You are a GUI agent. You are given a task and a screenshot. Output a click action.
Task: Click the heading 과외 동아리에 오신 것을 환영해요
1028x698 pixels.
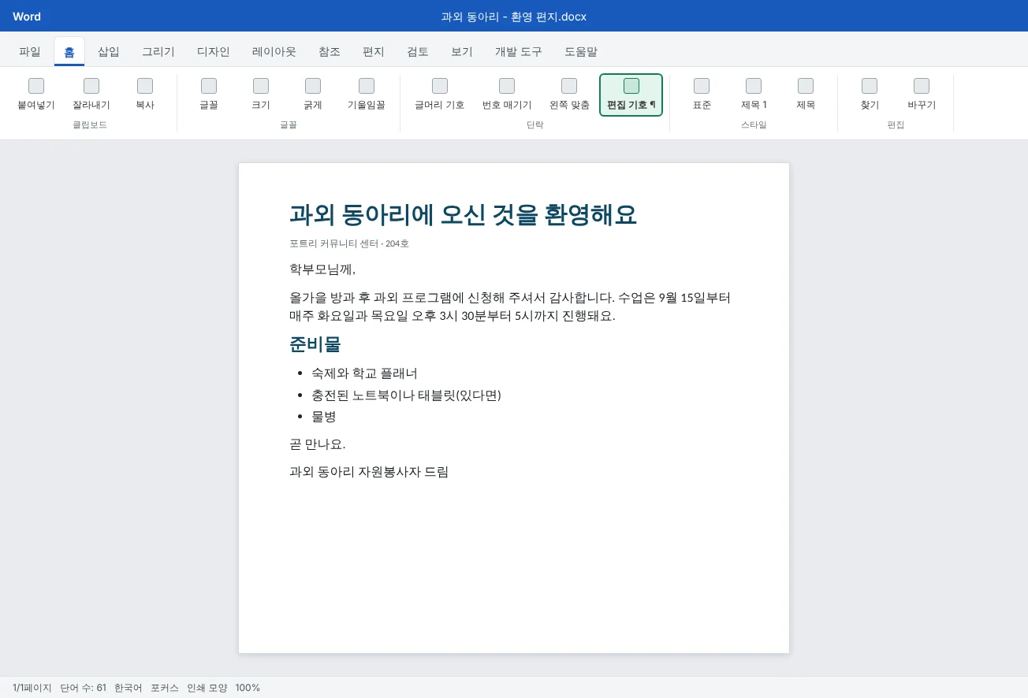463,214
